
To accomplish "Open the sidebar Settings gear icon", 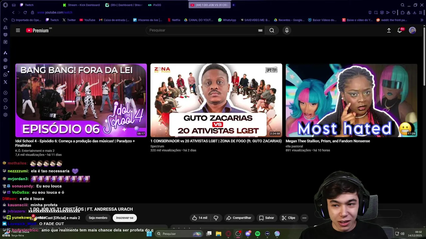I will [5, 115].
